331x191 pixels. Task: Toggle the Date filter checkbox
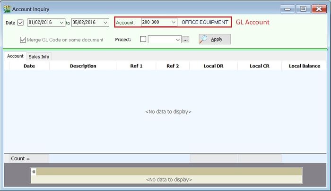20,23
